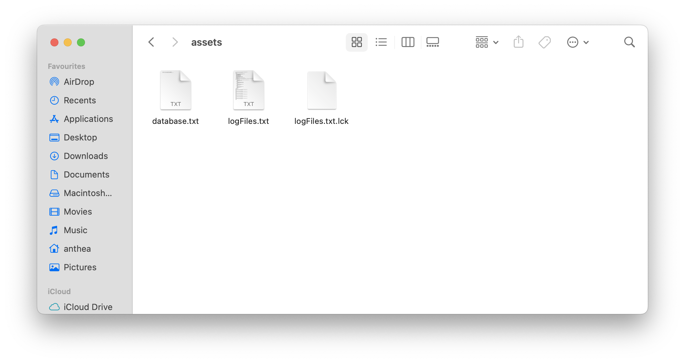The width and height of the screenshot is (685, 363).
Task: Click the anthea home folder
Action: (77, 248)
